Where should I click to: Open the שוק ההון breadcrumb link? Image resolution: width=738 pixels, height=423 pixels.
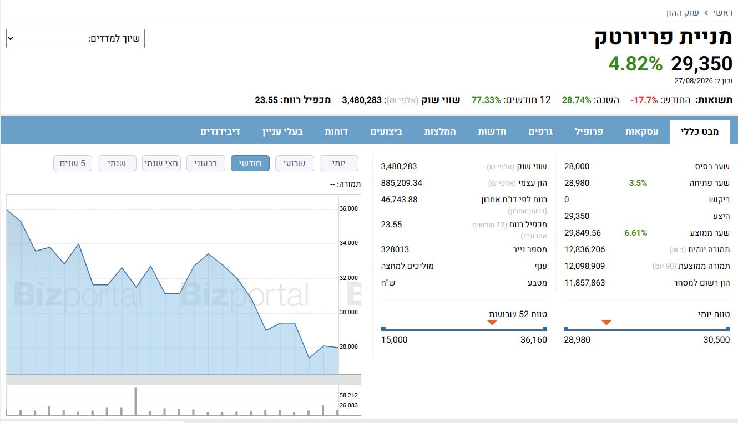click(x=683, y=12)
